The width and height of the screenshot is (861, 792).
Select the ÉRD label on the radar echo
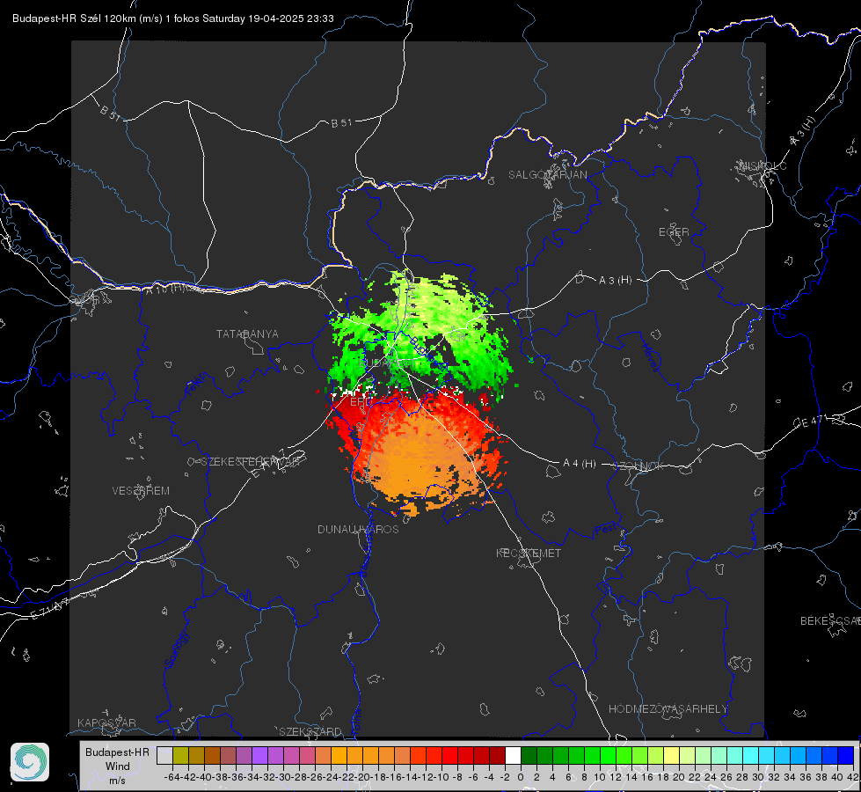tap(361, 402)
